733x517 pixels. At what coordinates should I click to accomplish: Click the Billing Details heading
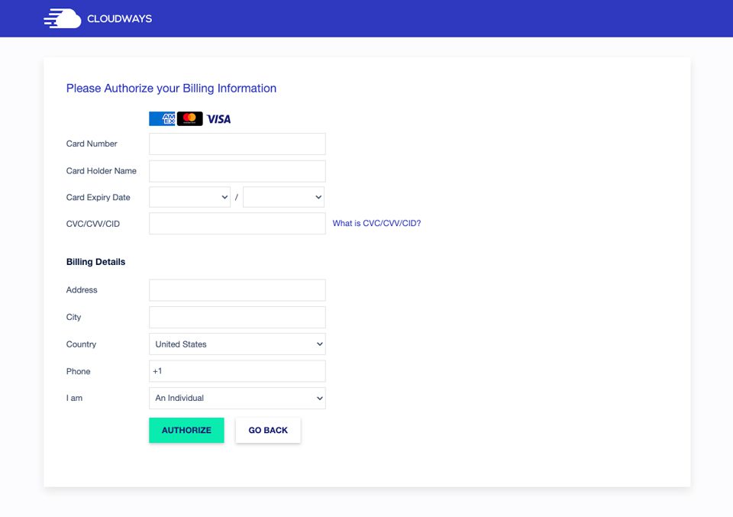95,261
